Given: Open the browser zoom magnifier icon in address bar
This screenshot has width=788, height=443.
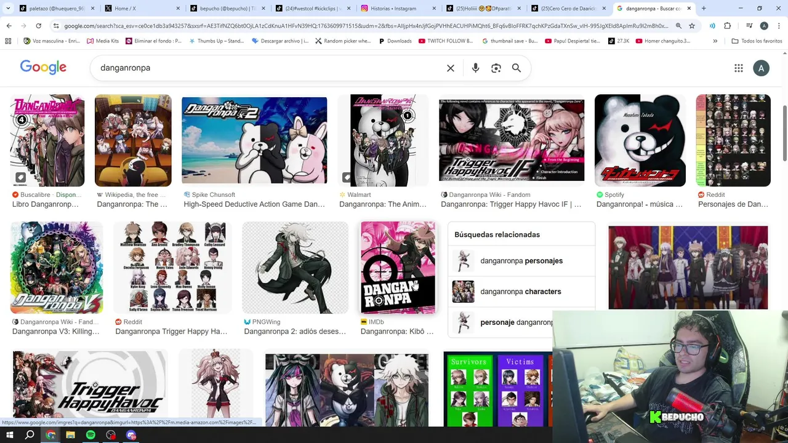Looking at the screenshot, I should (678, 26).
